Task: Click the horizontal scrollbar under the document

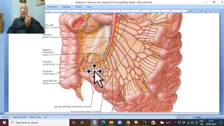Action: [112, 114]
